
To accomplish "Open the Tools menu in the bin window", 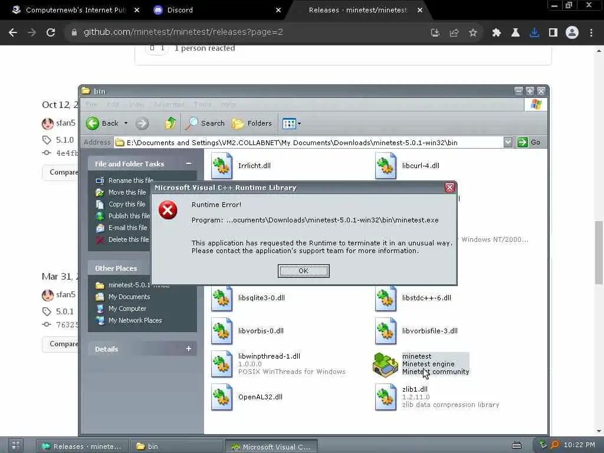I will point(203,104).
